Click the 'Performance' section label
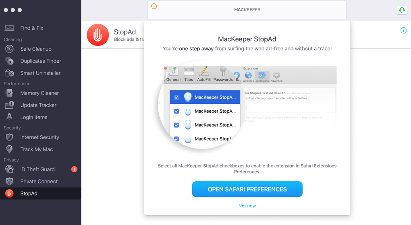The height and width of the screenshot is (225, 411). (17, 84)
